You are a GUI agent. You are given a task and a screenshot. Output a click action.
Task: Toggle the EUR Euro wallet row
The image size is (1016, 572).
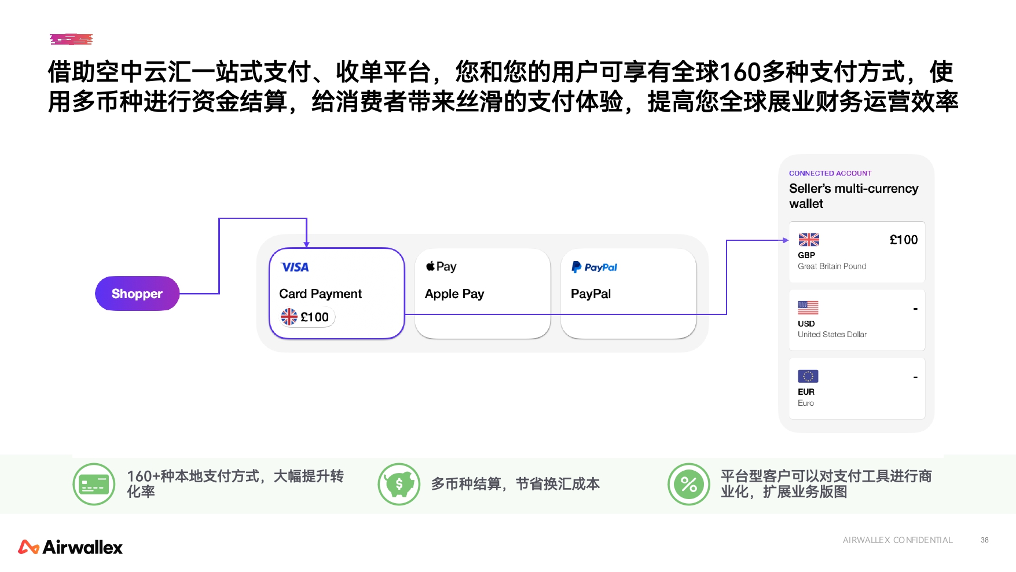pyautogui.click(x=857, y=388)
